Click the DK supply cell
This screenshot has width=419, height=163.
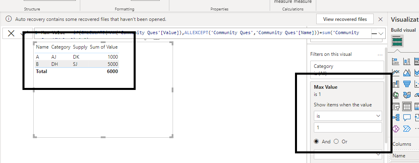(x=76, y=57)
